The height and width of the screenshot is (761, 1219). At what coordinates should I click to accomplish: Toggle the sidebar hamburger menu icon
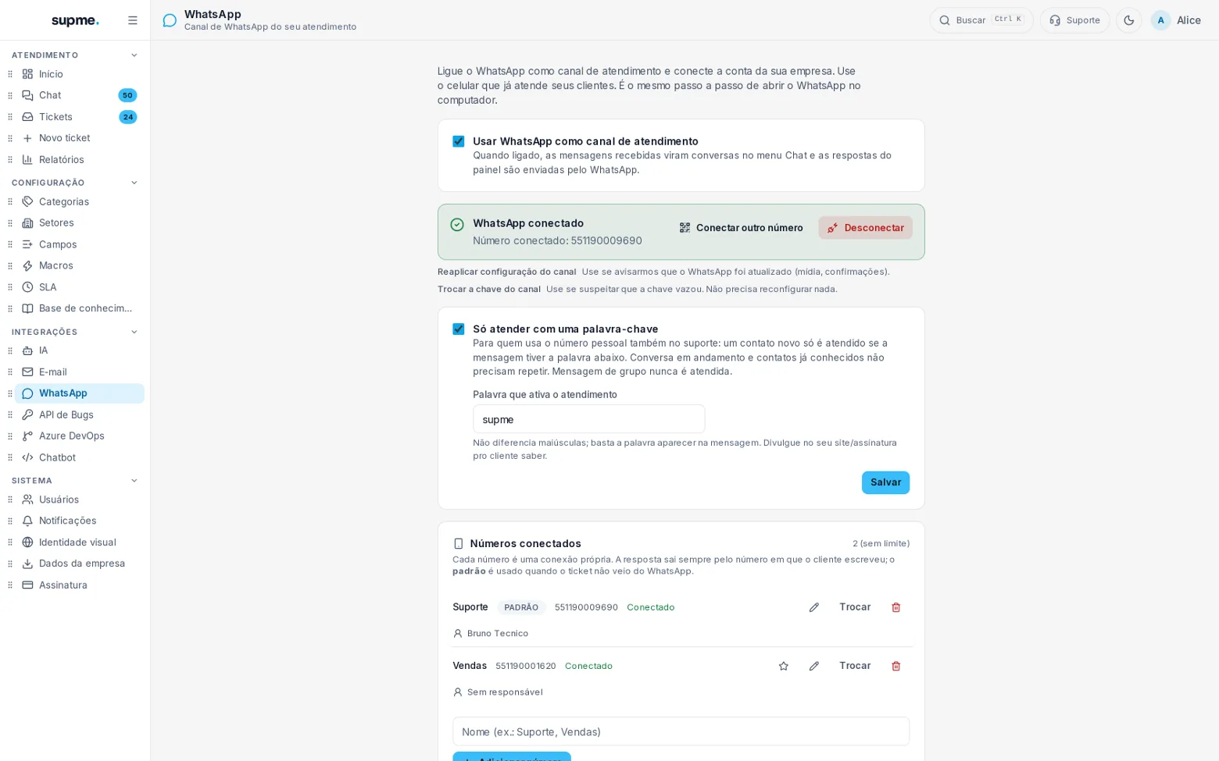click(x=133, y=20)
